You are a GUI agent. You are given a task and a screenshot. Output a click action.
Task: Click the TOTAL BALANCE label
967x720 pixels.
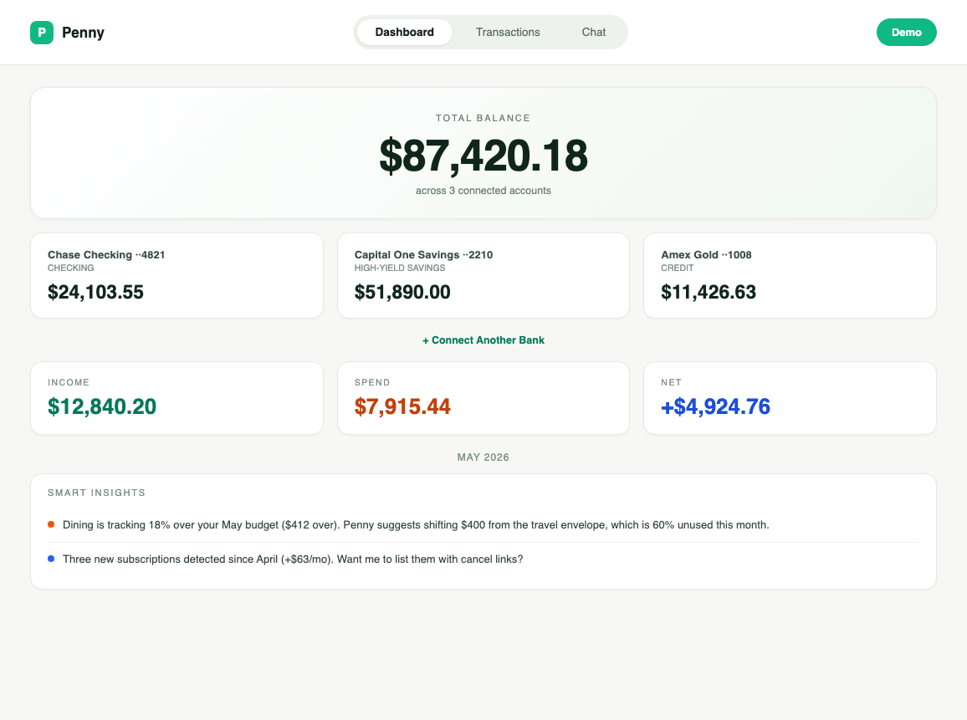point(483,118)
